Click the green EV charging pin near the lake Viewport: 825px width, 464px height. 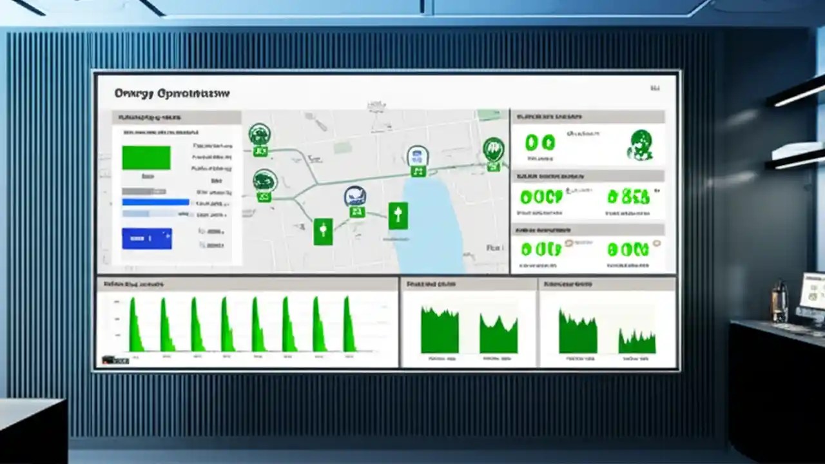click(x=398, y=215)
